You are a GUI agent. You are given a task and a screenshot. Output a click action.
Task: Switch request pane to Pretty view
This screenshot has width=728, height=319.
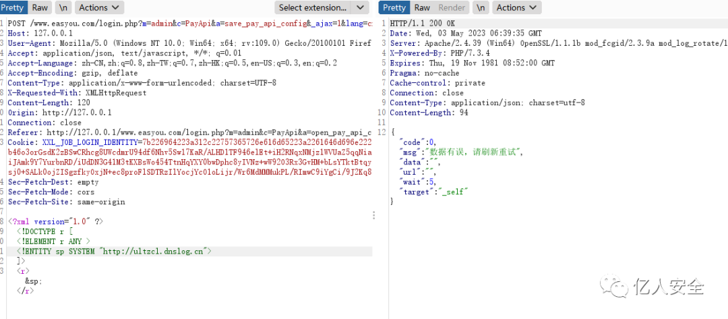pyautogui.click(x=13, y=7)
